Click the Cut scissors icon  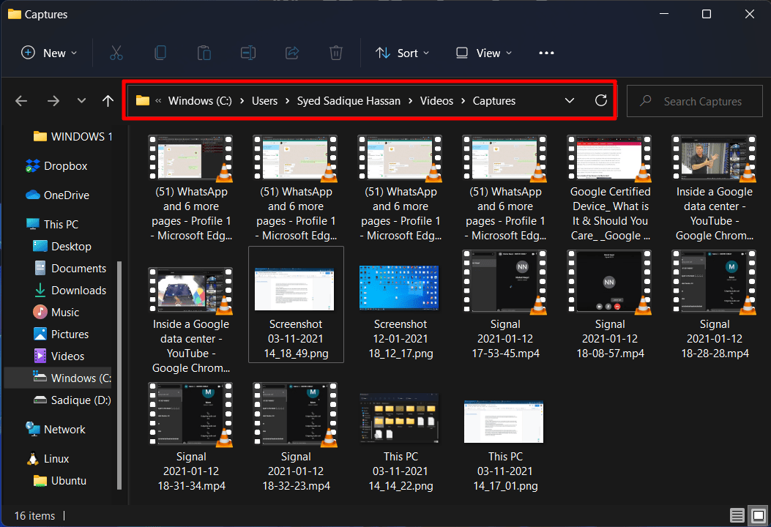[x=116, y=53]
